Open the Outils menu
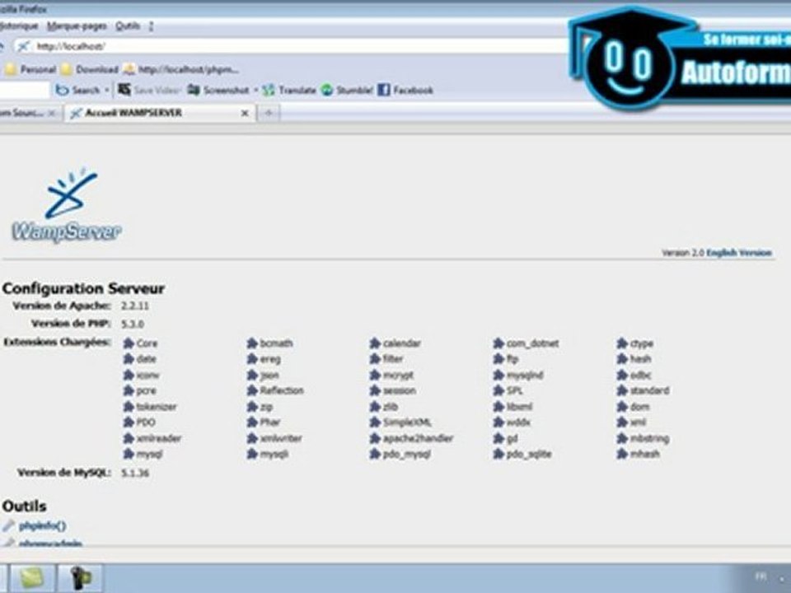This screenshot has height=593, width=791. click(128, 26)
